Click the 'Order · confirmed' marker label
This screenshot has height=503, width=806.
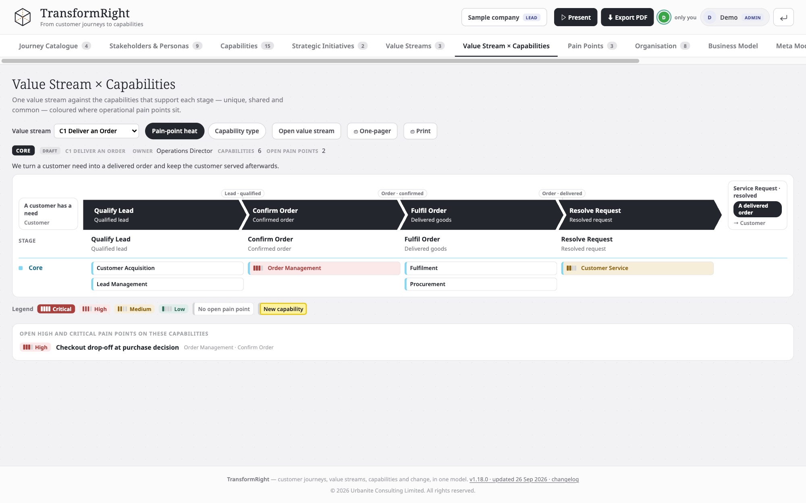402,194
